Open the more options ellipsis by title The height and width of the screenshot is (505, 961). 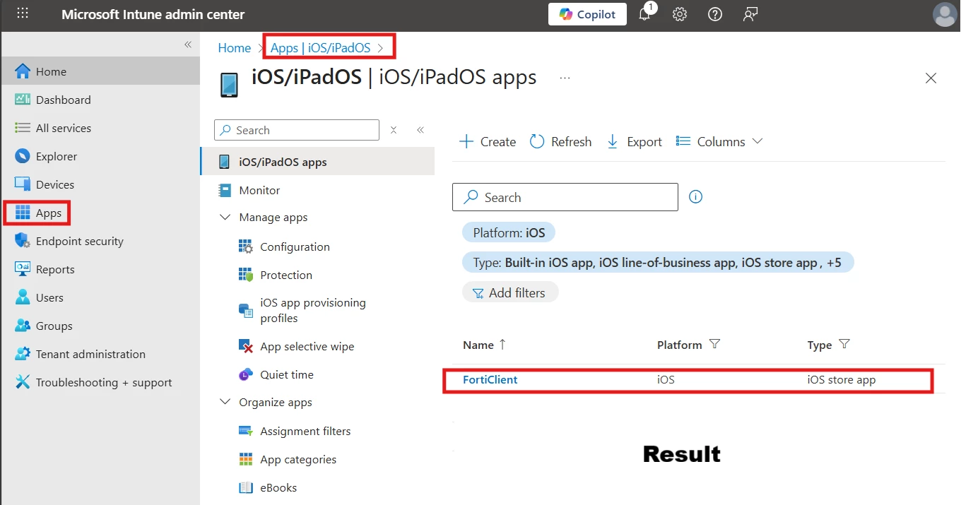pos(565,78)
